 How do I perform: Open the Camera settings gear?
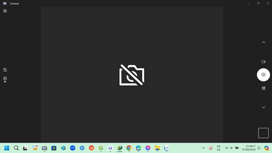pyautogui.click(x=5, y=11)
